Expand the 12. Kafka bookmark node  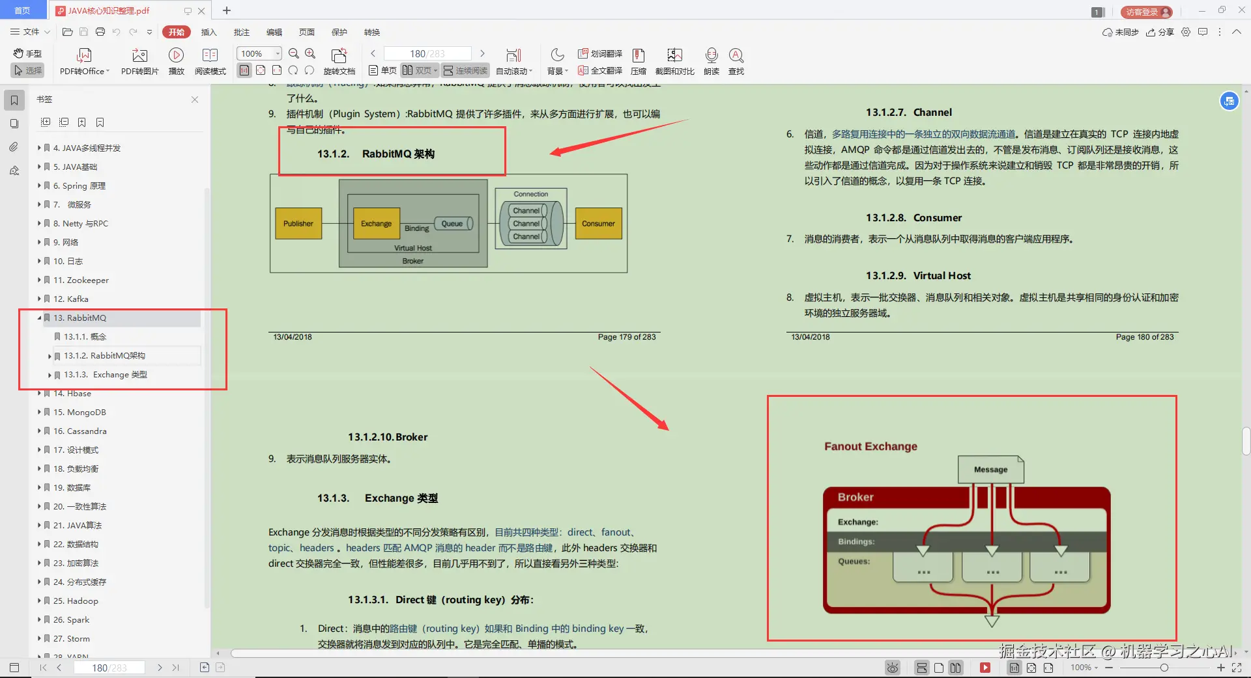pyautogui.click(x=39, y=299)
